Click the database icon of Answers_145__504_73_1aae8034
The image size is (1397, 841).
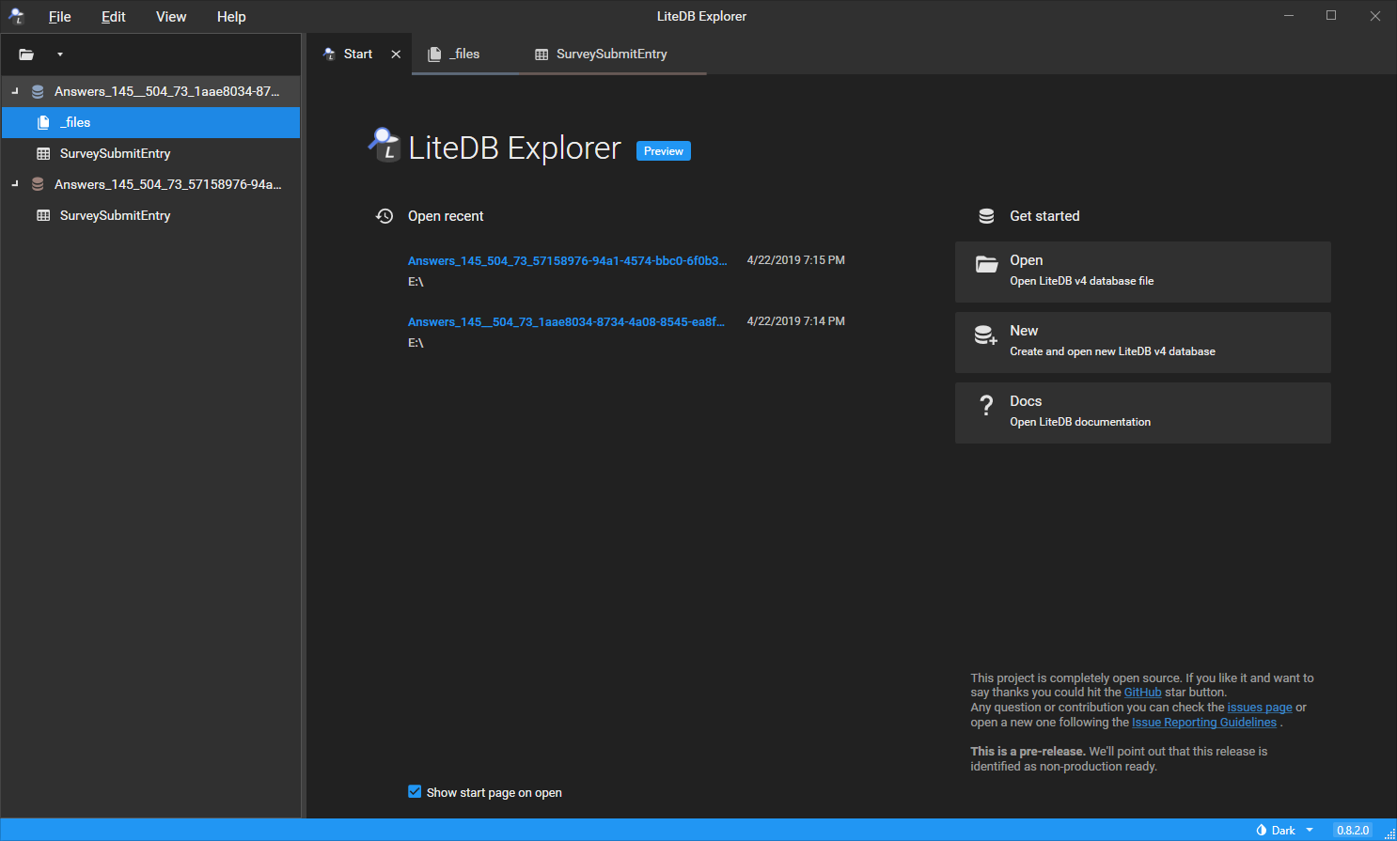(38, 92)
